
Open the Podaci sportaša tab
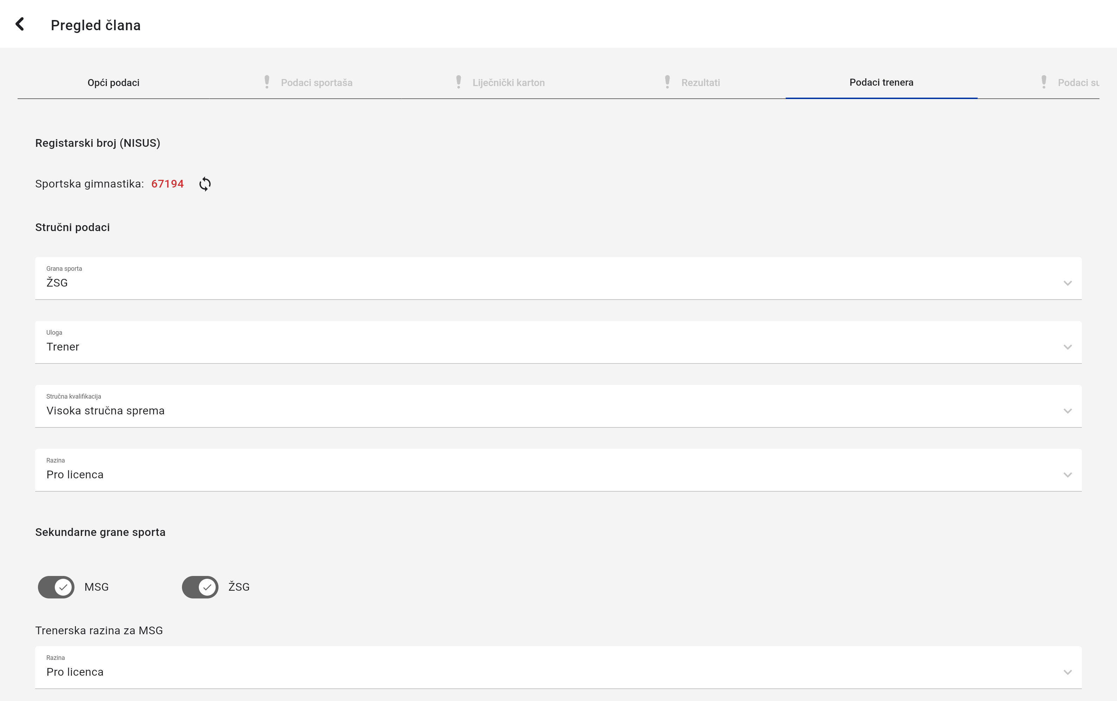point(317,83)
